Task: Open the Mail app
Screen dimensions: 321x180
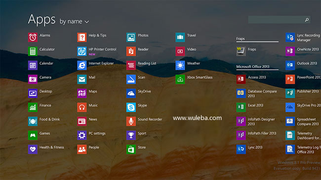Action: pyautogui.click(x=82, y=79)
